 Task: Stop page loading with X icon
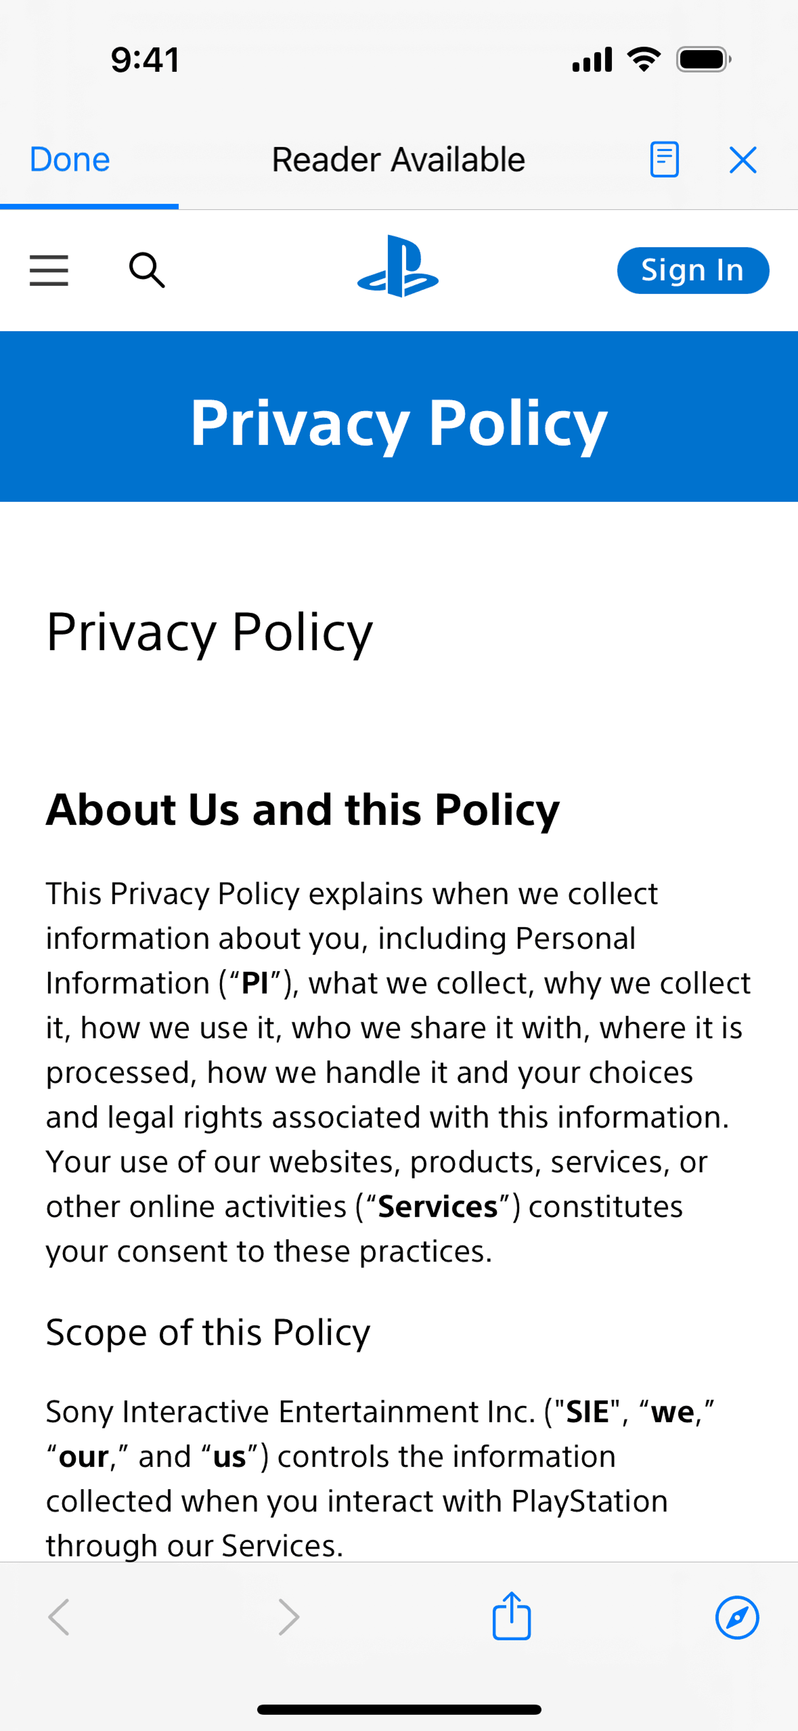[743, 160]
